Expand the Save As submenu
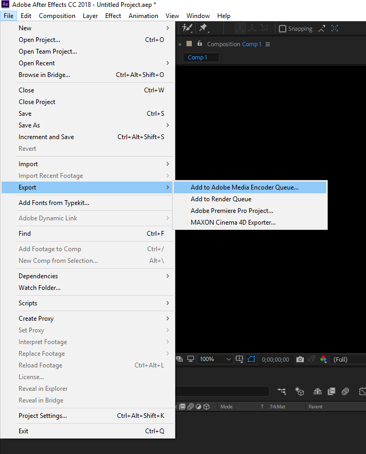The image size is (366, 454). [88, 125]
